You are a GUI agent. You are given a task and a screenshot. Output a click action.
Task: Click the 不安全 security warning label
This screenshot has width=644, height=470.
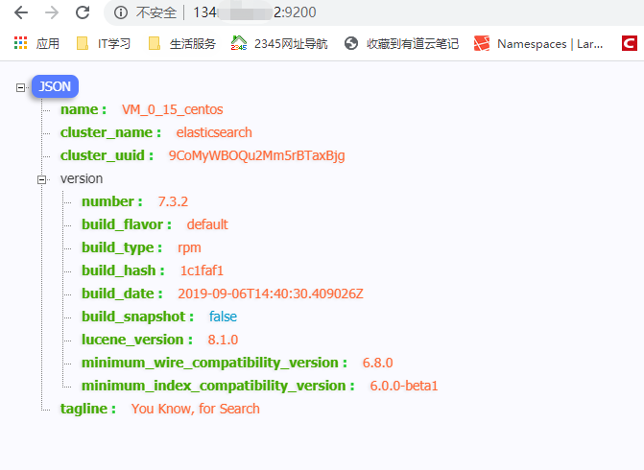tap(156, 12)
